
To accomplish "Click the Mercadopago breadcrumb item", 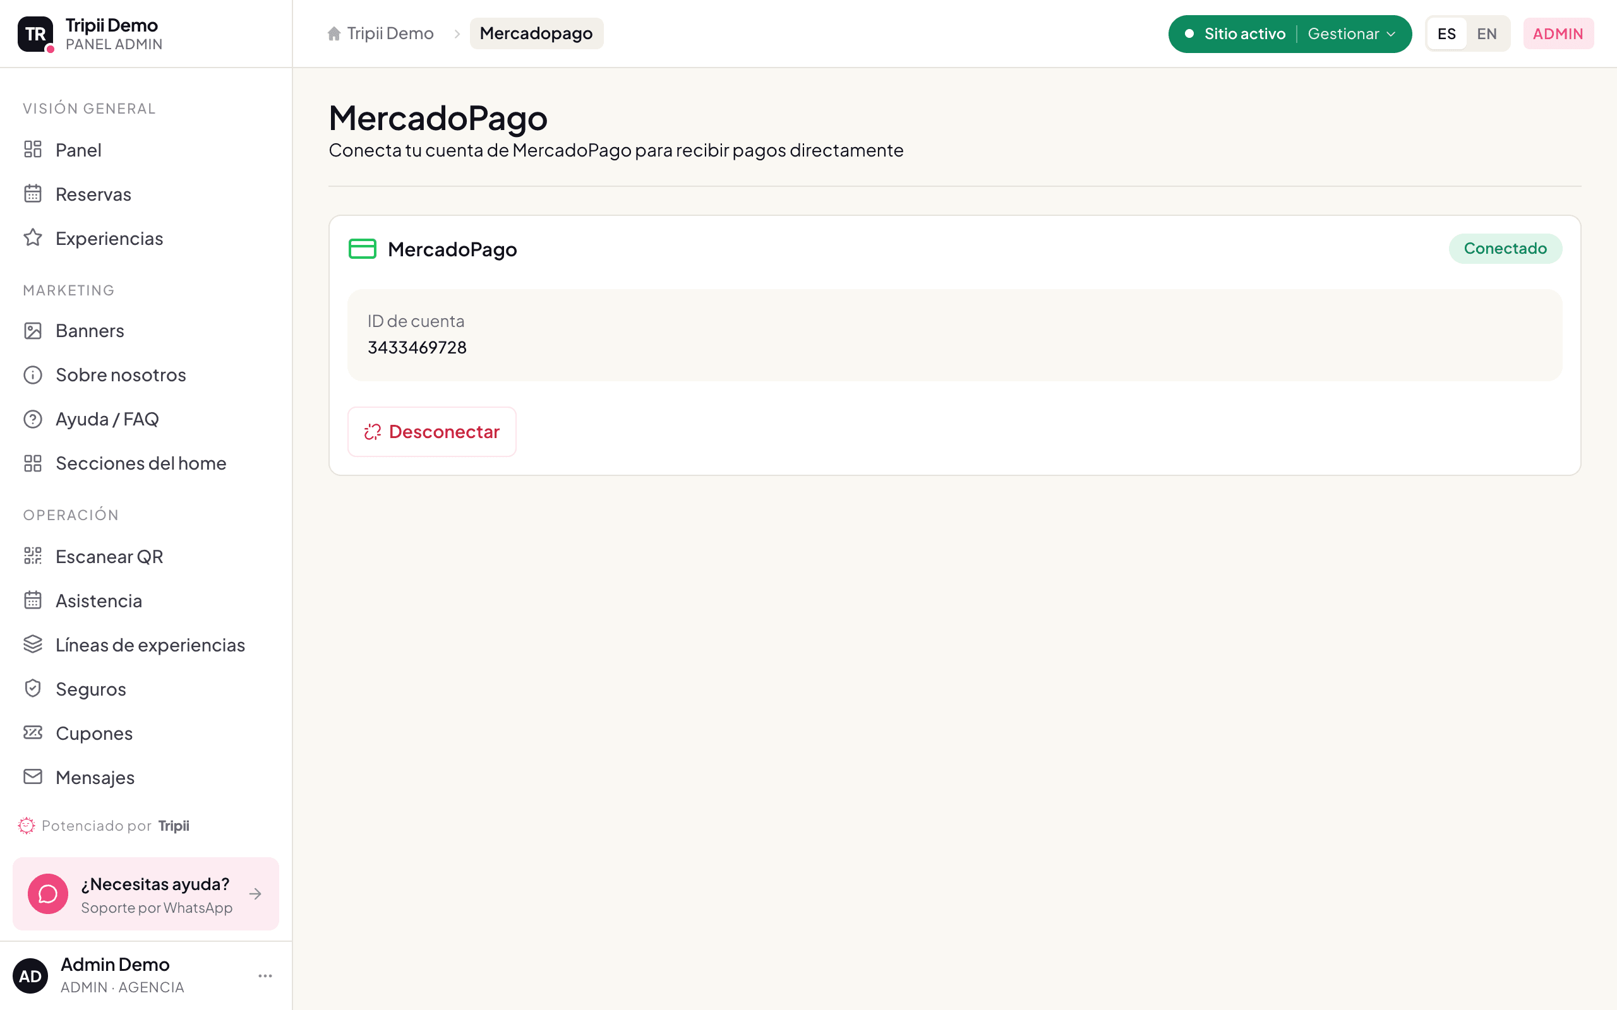I will tap(536, 33).
